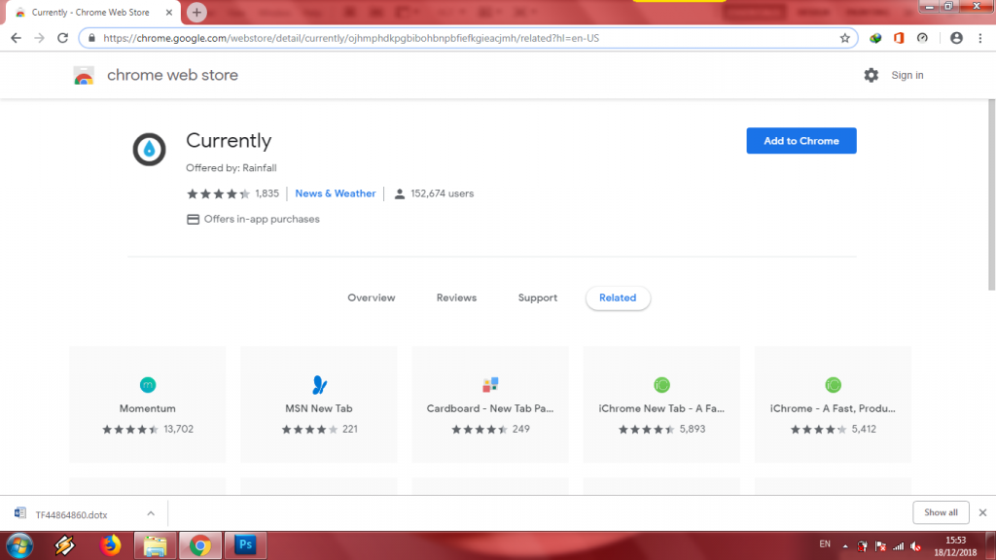Screen dimensions: 996x560
Task: Reload the current page
Action: tap(62, 38)
